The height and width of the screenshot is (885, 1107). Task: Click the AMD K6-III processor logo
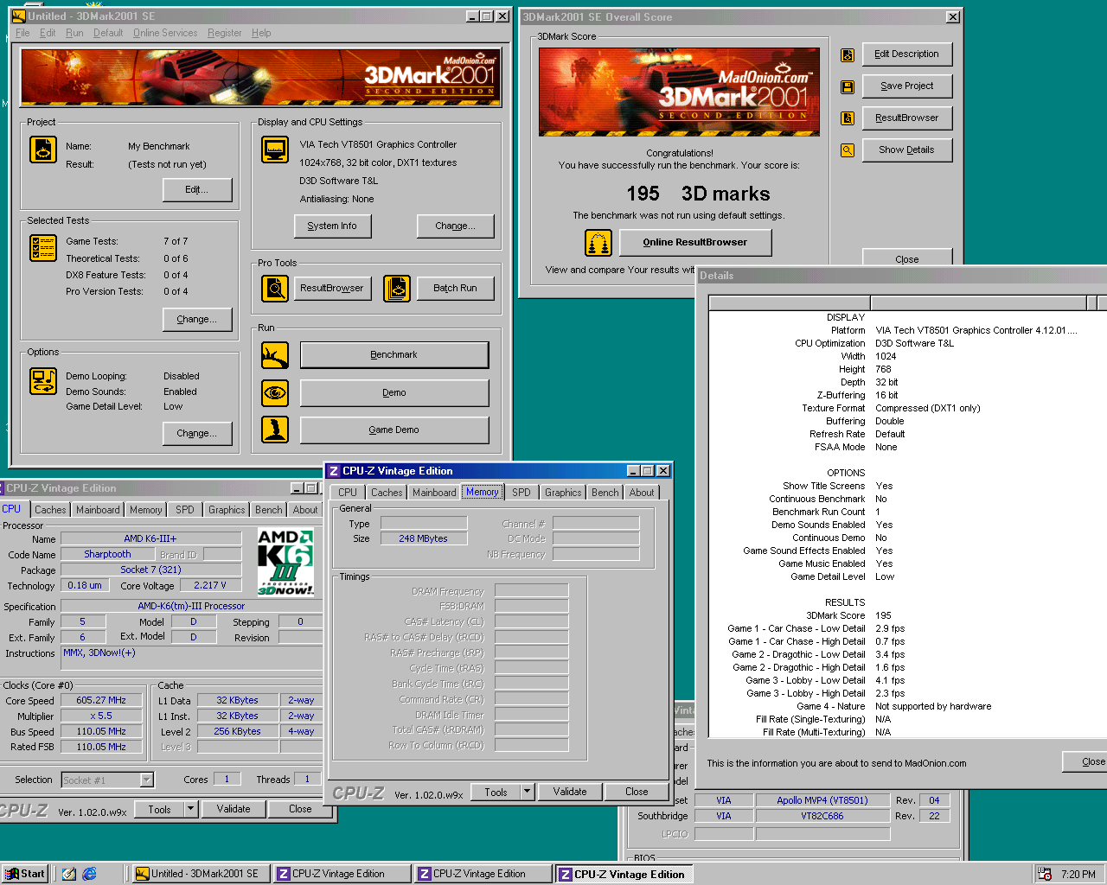coord(285,563)
